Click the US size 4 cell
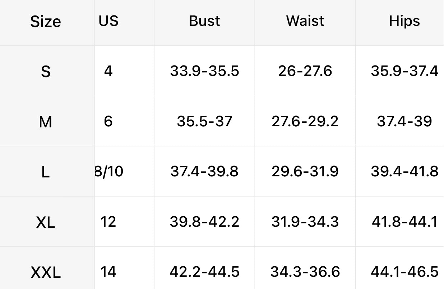444x289 pixels. pos(108,71)
